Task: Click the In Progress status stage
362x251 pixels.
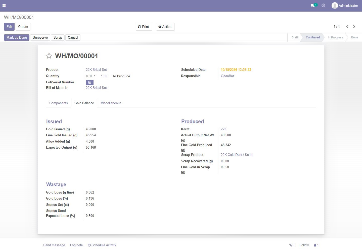Action: coord(335,38)
